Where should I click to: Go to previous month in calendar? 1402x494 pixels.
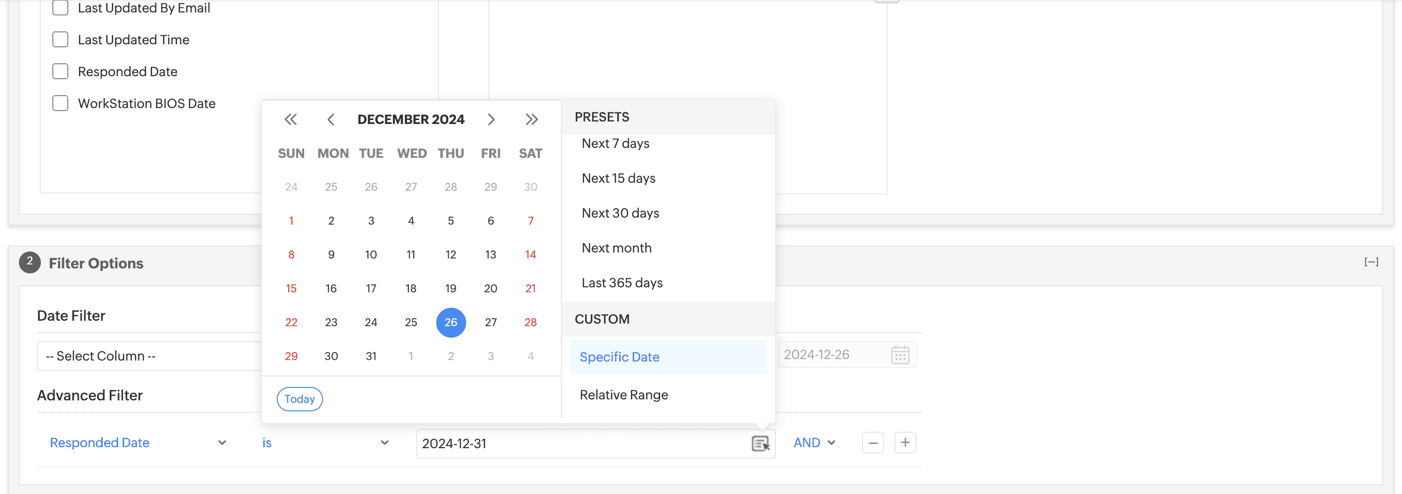(331, 120)
